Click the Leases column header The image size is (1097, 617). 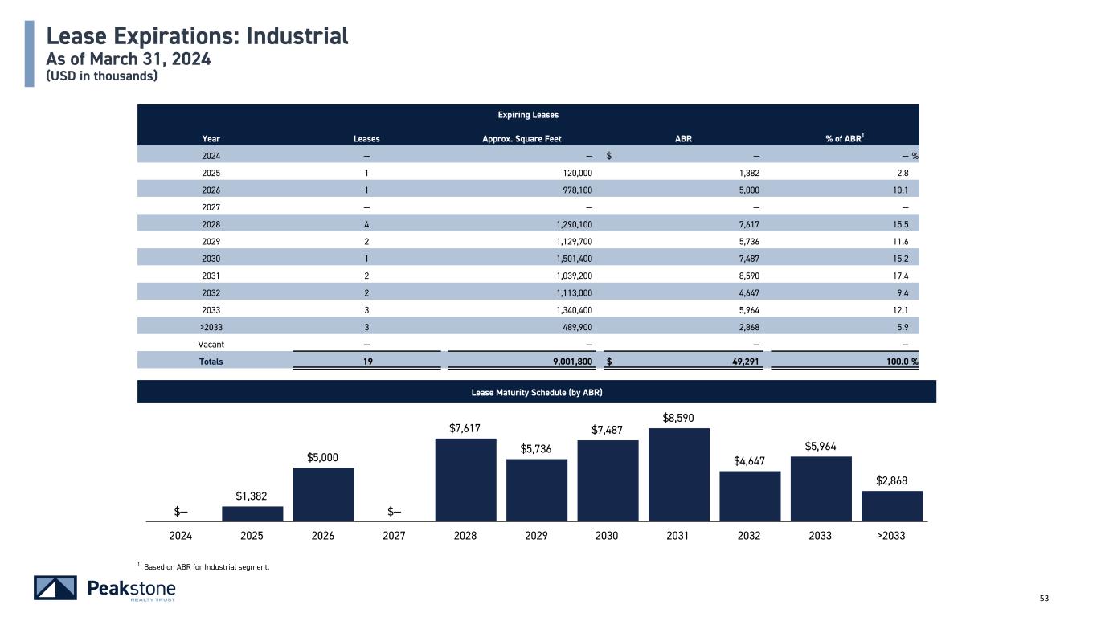366,138
